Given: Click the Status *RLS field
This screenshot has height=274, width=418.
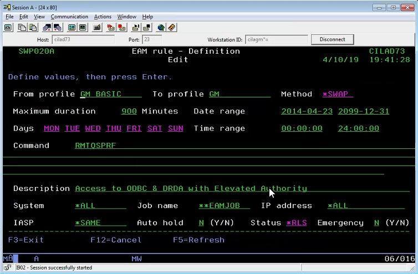Looking at the screenshot, I should [297, 223].
